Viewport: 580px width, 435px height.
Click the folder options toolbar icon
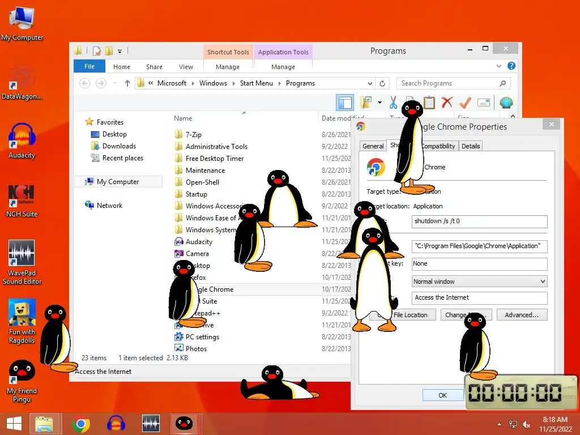(x=366, y=103)
